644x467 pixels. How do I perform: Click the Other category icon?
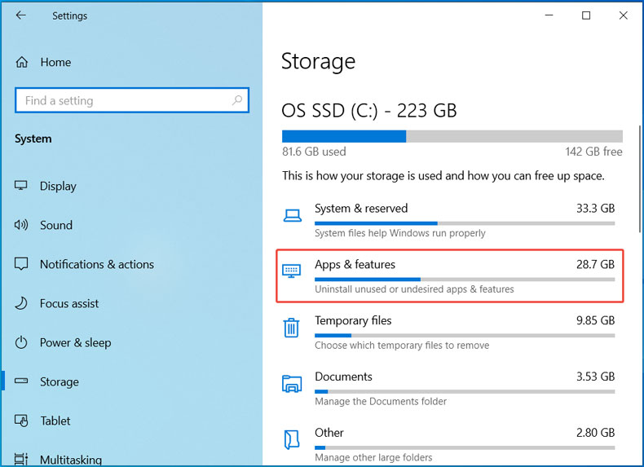pos(292,439)
